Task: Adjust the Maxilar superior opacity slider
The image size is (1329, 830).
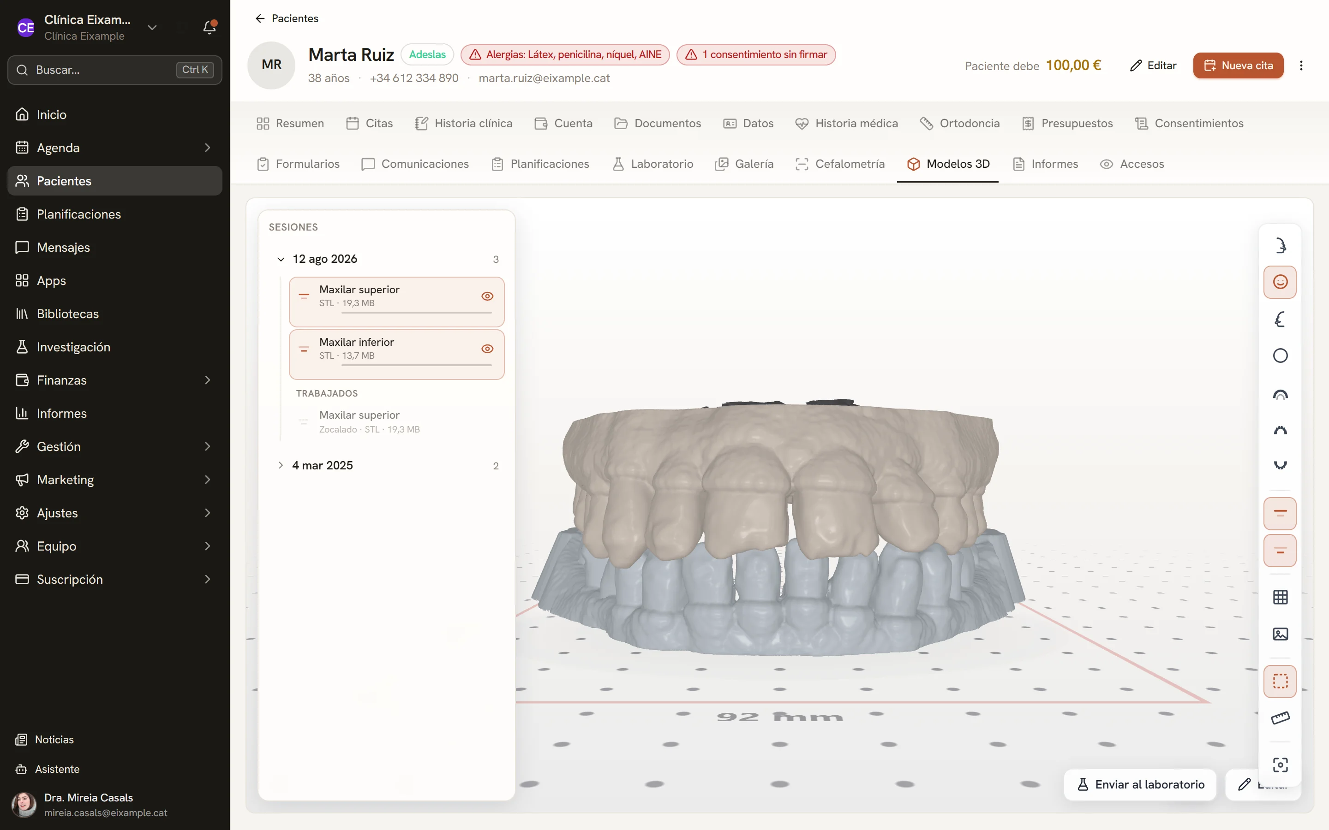Action: pyautogui.click(x=416, y=313)
